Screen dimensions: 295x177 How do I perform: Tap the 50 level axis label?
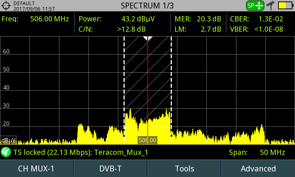pyautogui.click(x=6, y=69)
